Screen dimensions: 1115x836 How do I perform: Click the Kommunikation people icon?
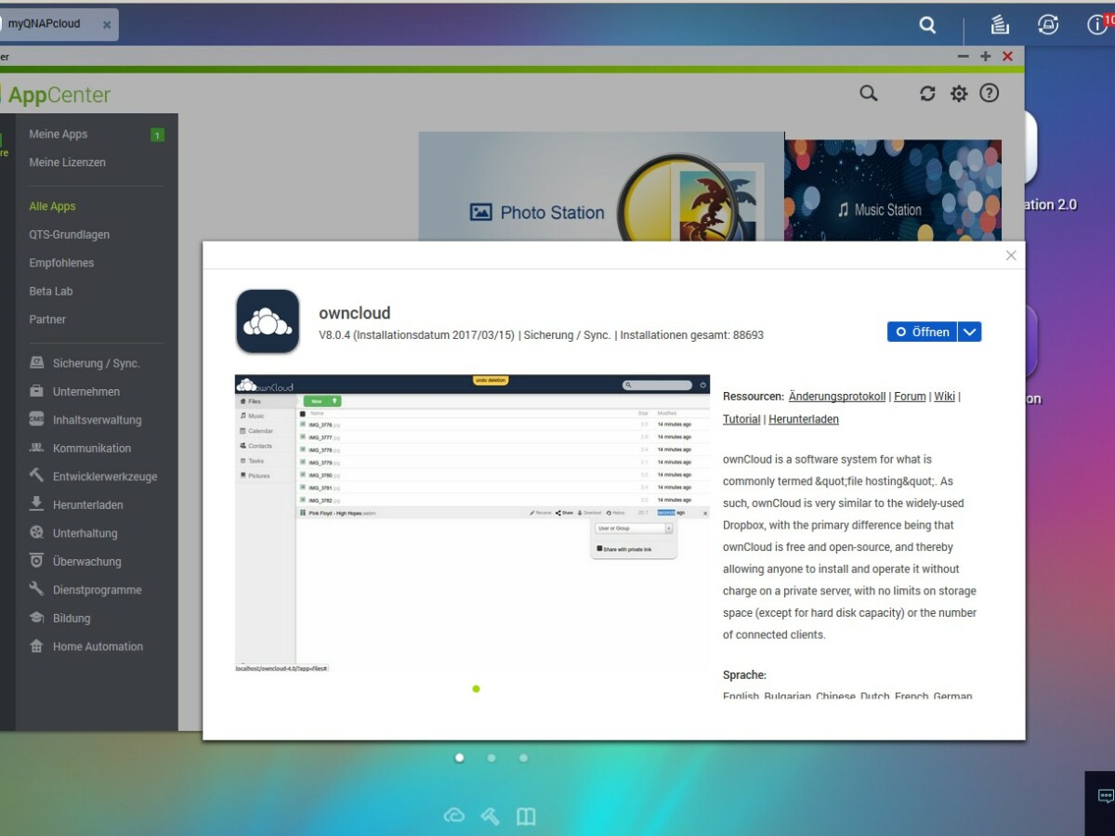point(36,448)
